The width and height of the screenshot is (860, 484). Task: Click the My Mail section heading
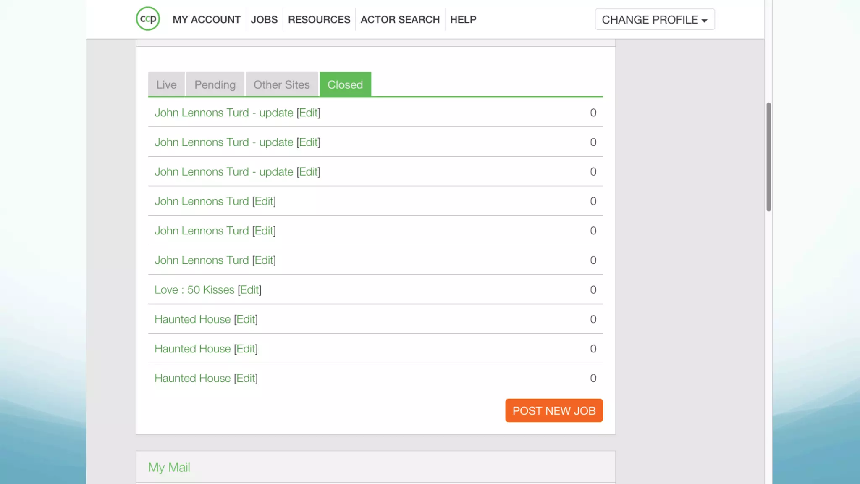169,467
